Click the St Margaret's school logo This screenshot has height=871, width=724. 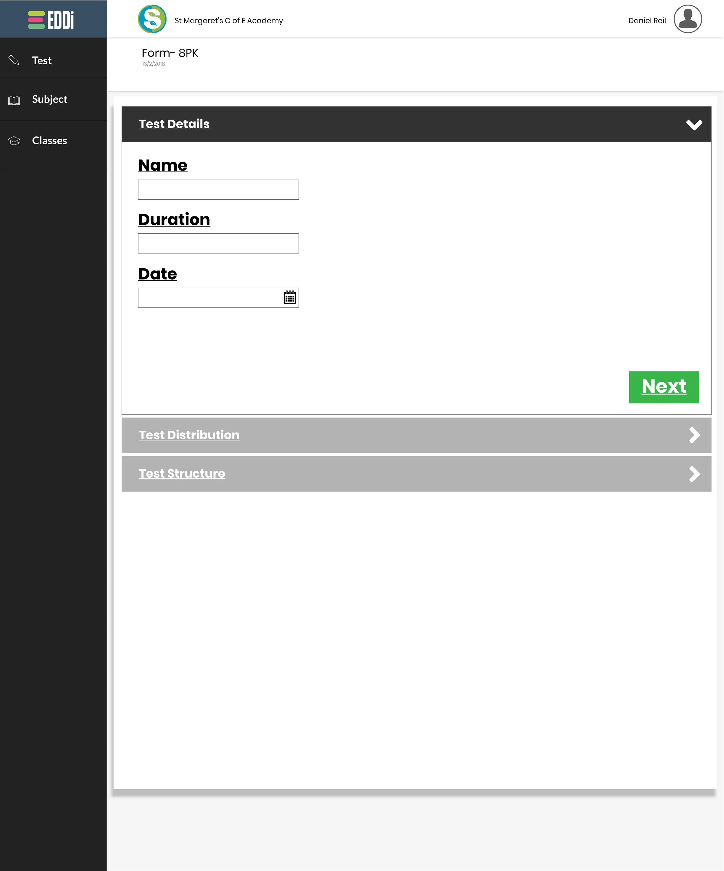click(x=152, y=19)
